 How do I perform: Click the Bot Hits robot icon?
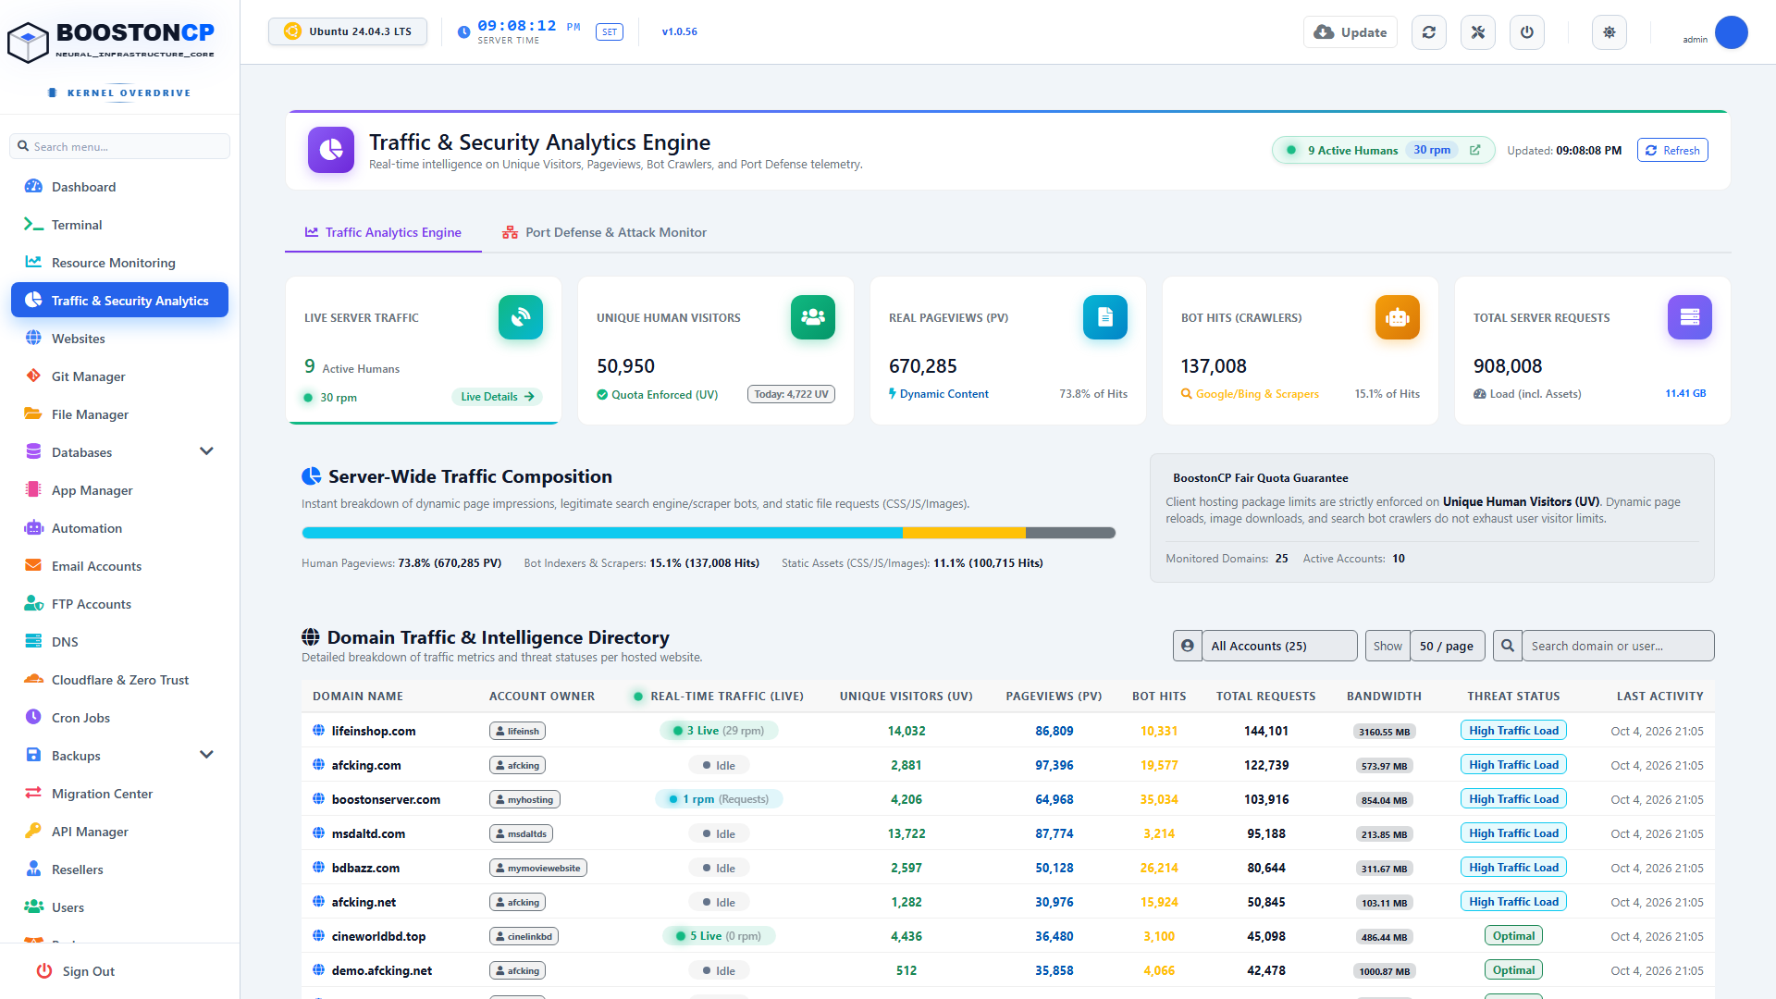1398,317
